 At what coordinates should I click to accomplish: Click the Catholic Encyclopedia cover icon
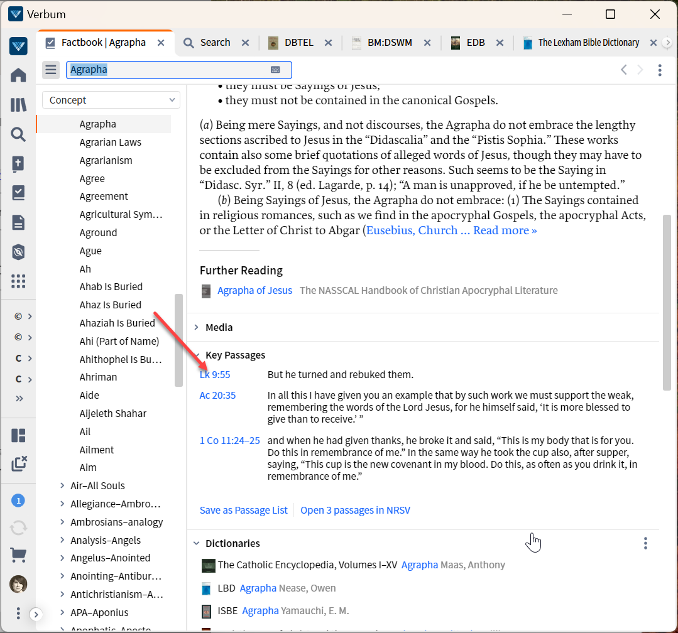pyautogui.click(x=209, y=566)
